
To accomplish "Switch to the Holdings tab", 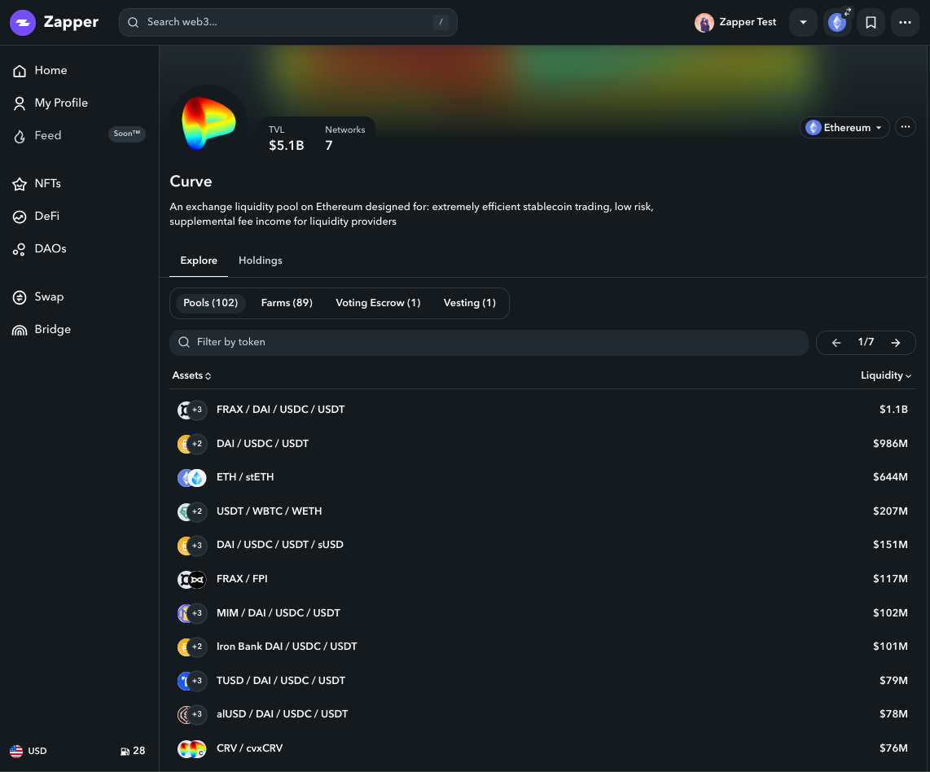I will [261, 261].
